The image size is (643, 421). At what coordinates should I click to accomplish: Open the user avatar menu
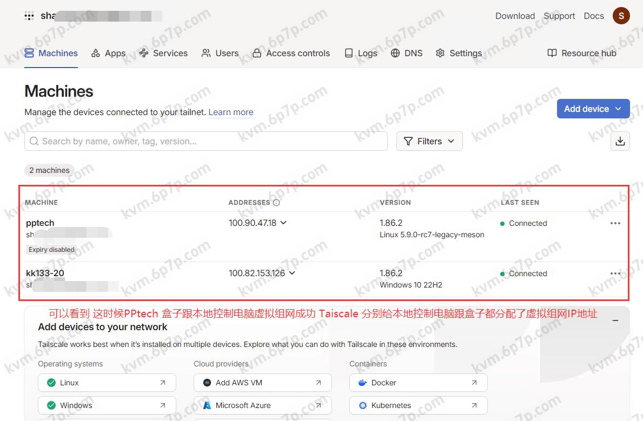[621, 16]
